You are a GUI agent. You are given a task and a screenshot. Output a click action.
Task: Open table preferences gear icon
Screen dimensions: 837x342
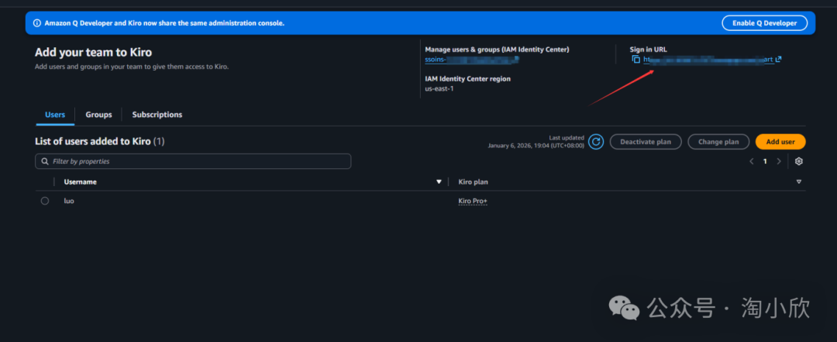tap(799, 161)
